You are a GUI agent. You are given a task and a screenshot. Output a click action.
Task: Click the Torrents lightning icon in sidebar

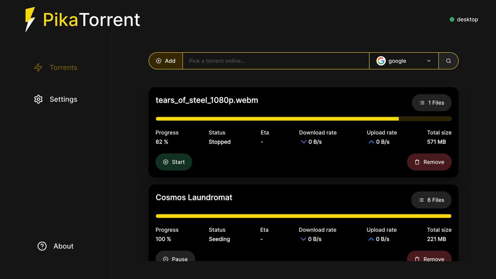pos(38,67)
